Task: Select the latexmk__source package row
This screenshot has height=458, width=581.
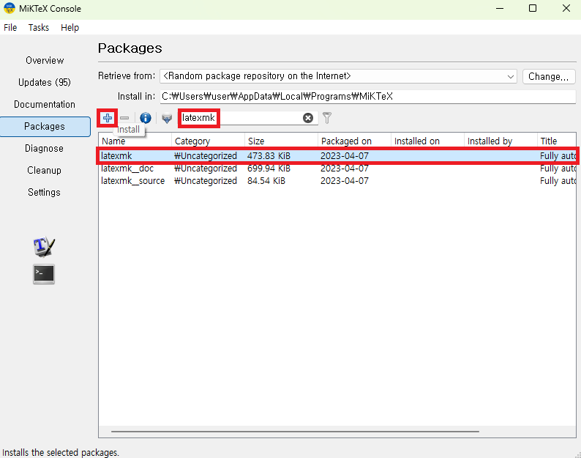Action: (x=337, y=181)
